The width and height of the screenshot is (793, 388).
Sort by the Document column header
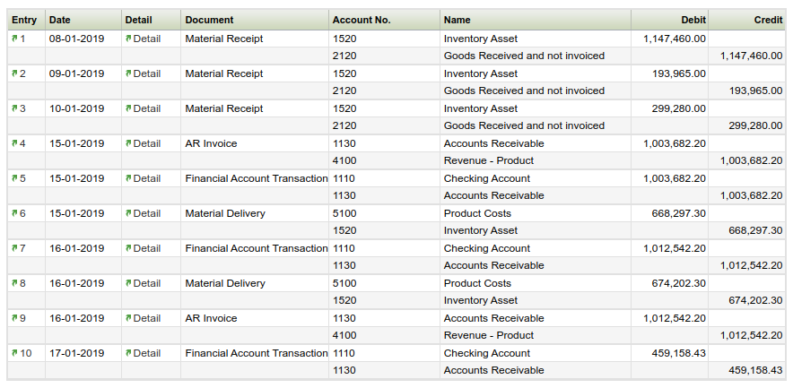(x=209, y=20)
